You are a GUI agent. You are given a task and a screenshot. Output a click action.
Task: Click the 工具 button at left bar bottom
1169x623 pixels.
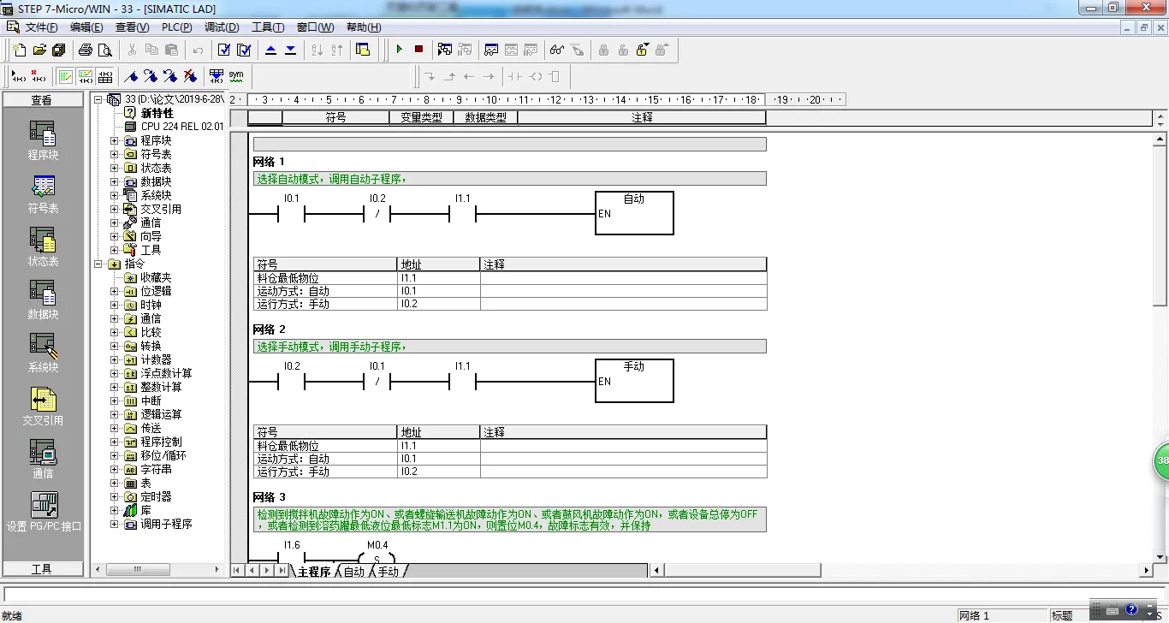(42, 569)
